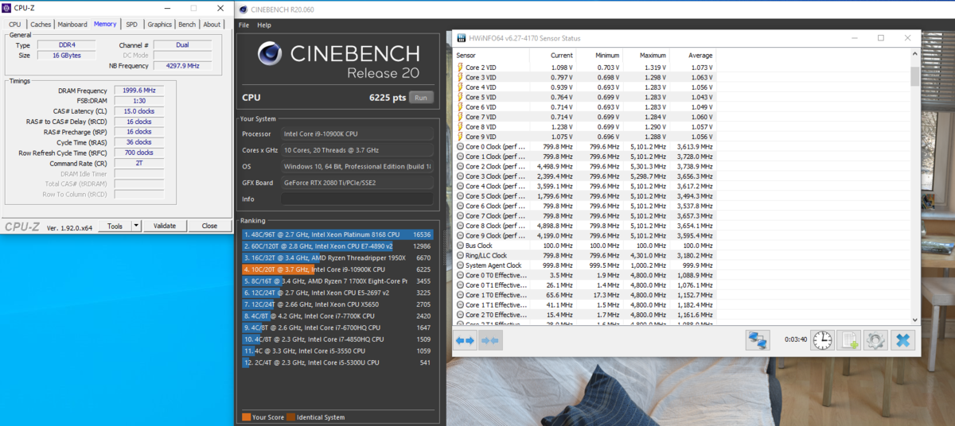The image size is (955, 426).
Task: Switch to the SPD tab in CPU-Z
Action: coord(131,25)
